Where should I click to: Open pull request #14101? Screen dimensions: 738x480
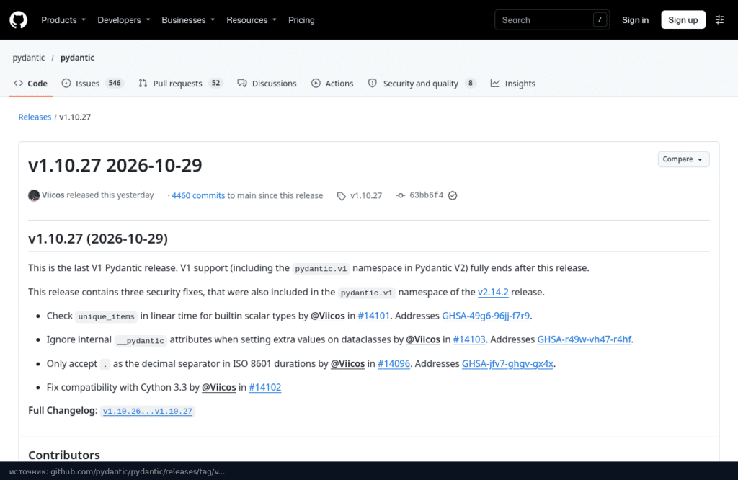[374, 316]
